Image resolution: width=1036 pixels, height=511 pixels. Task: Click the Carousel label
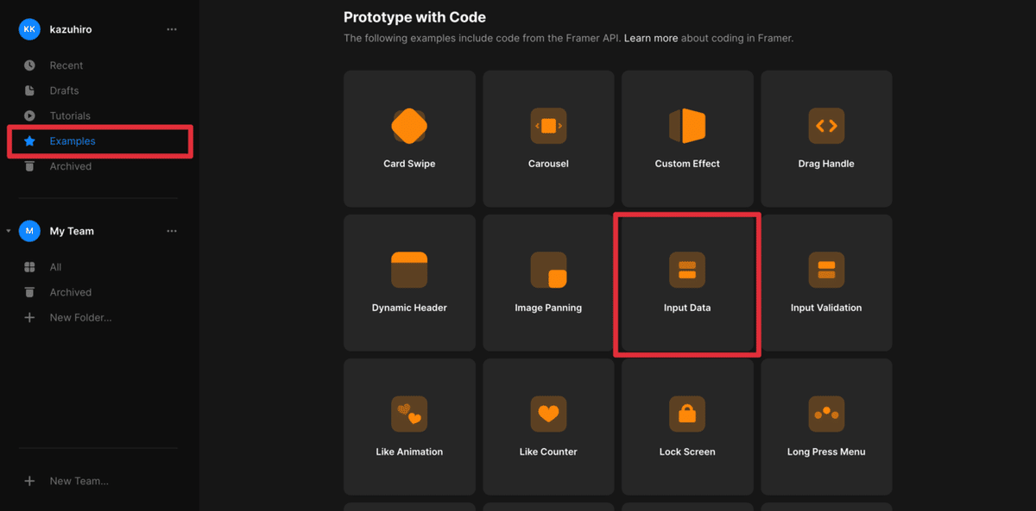[x=548, y=164]
